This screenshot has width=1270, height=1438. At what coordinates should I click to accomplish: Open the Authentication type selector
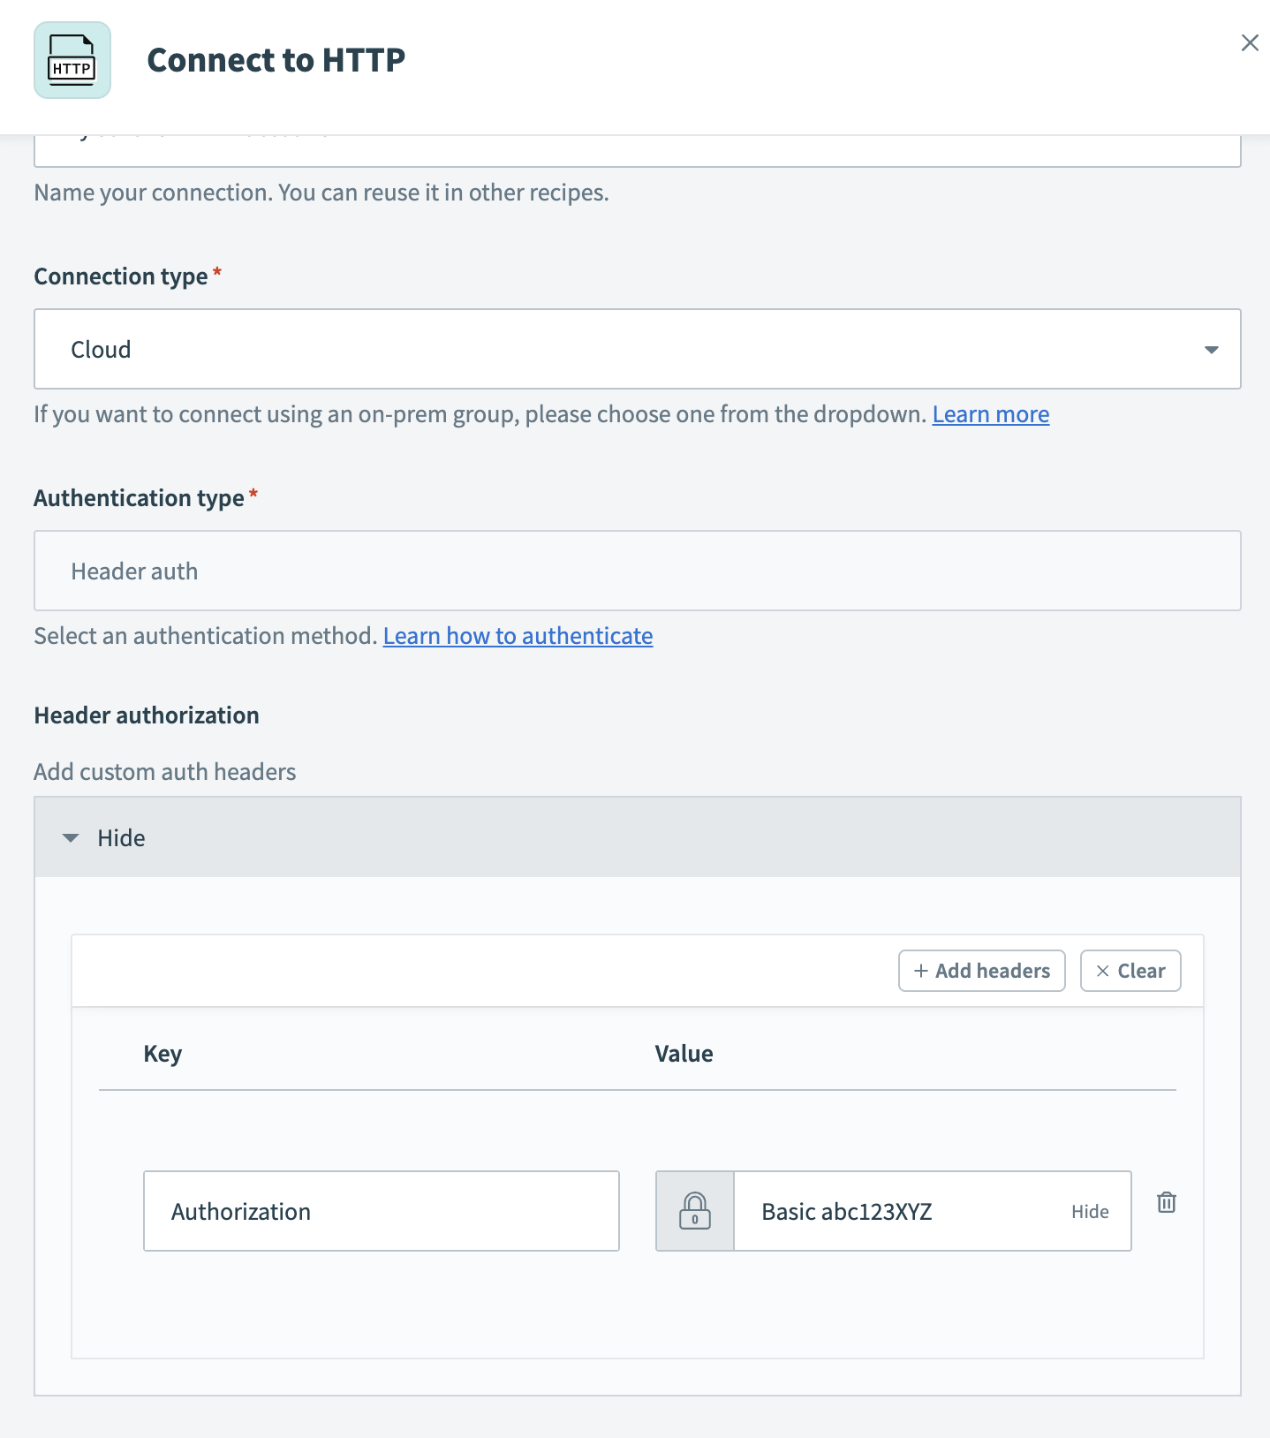pyautogui.click(x=637, y=571)
